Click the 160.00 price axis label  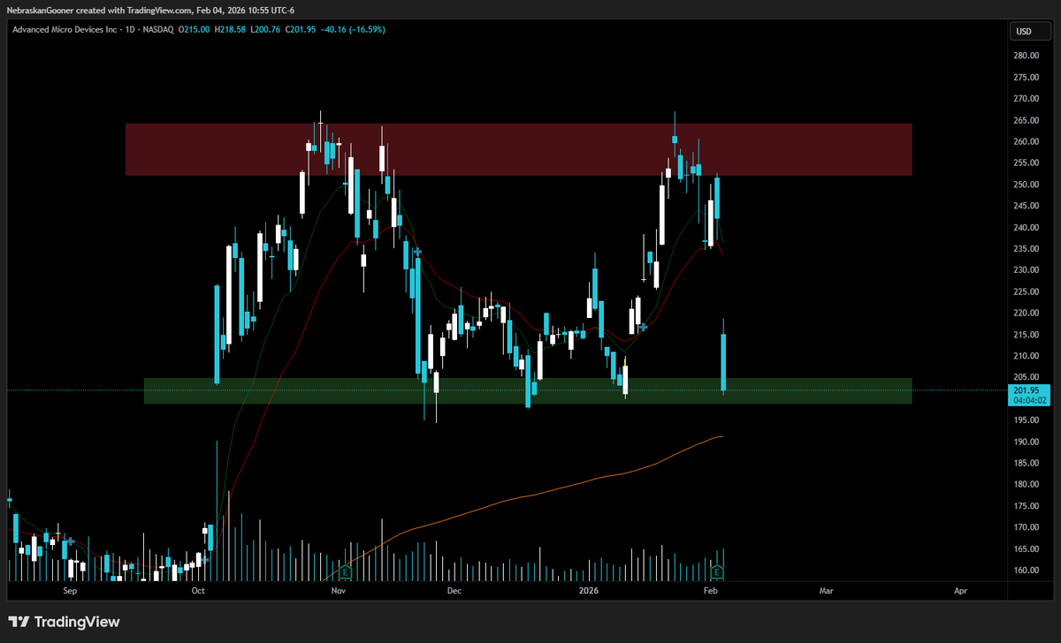1026,571
